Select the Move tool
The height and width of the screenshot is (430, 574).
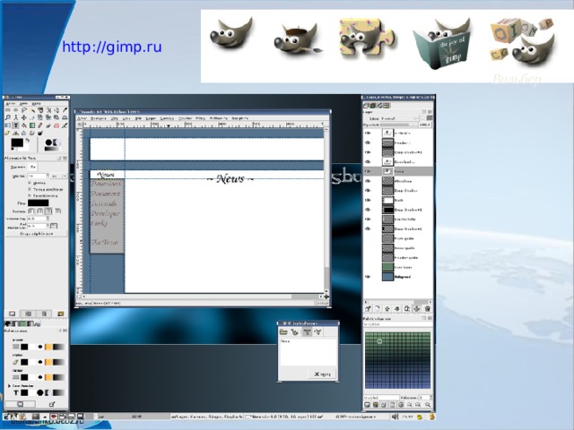click(24, 117)
